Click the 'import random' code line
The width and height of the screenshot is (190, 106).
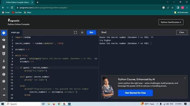[23, 37]
